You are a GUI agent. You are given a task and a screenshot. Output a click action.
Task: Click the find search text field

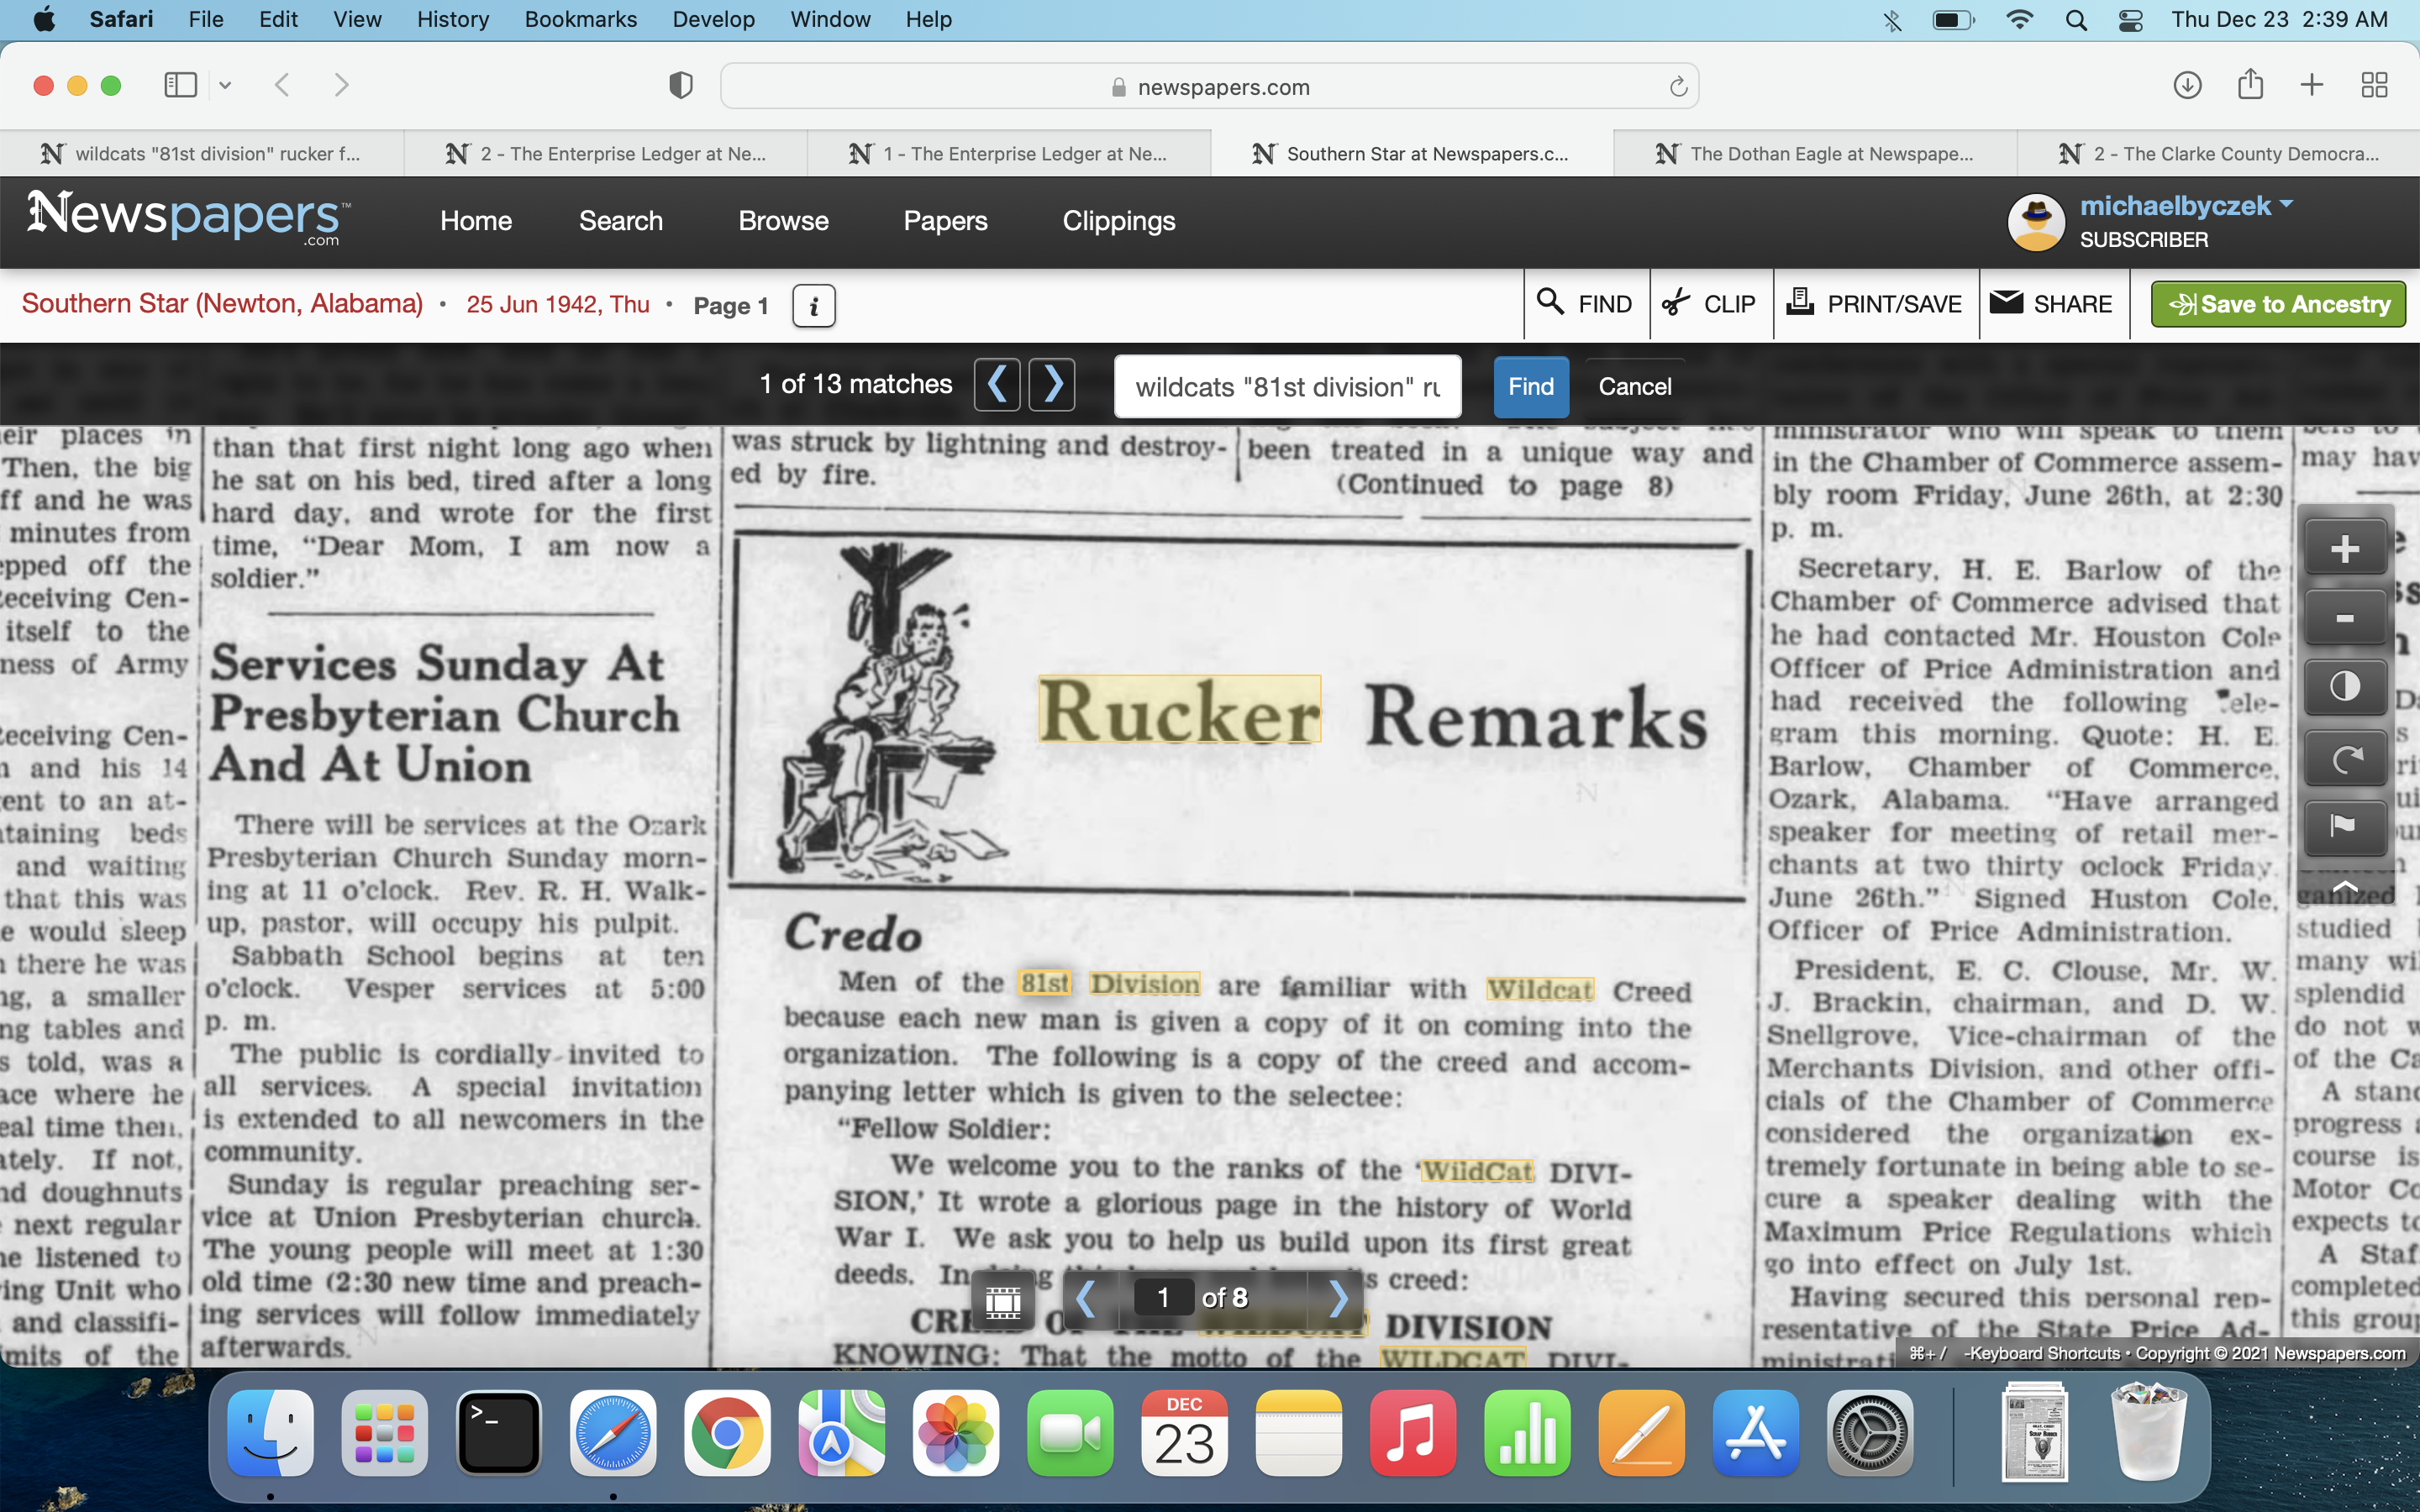pos(1287,387)
